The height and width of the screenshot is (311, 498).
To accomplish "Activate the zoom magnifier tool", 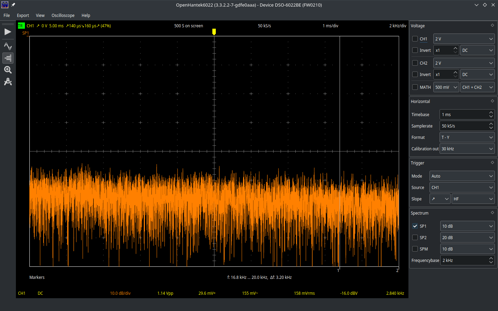I will click(8, 70).
